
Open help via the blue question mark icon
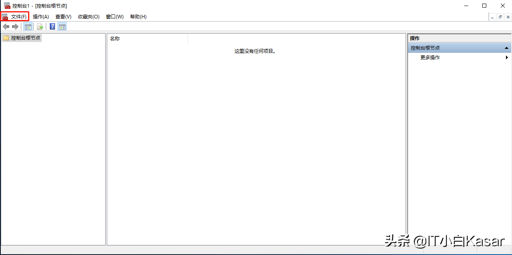click(52, 26)
